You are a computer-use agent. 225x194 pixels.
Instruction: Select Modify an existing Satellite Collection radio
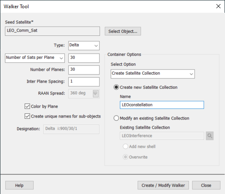pyautogui.click(x=116, y=118)
